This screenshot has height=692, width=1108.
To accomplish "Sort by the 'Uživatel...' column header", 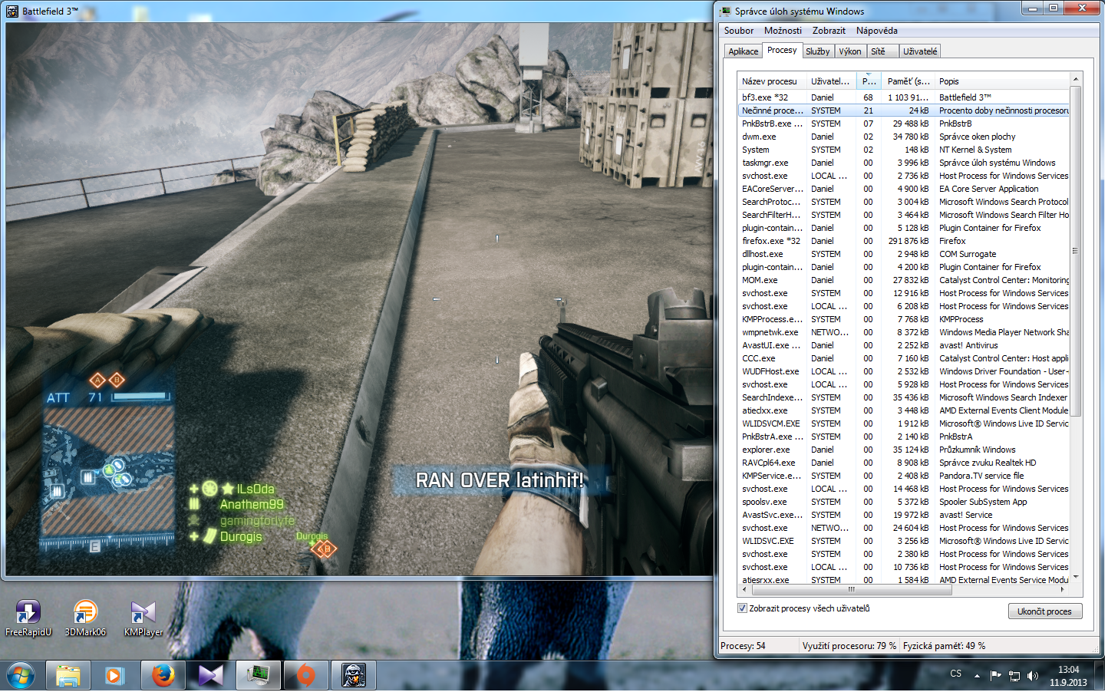I will click(831, 81).
